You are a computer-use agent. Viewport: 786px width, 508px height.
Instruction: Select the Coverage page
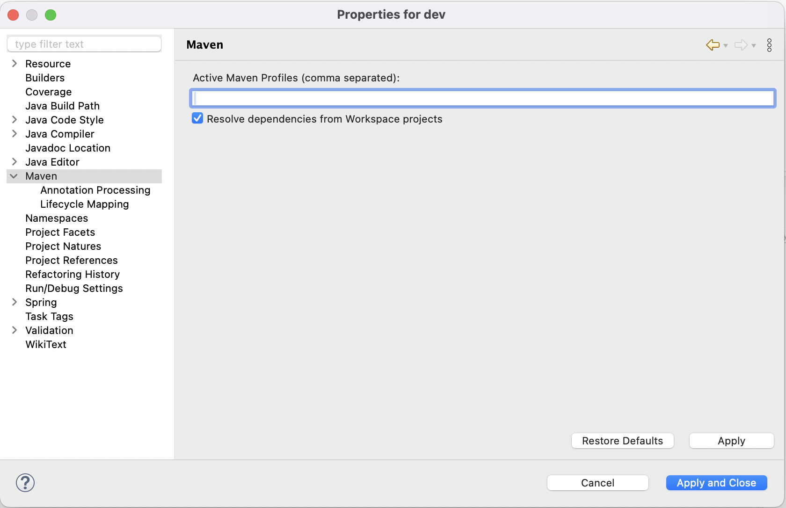pos(49,92)
